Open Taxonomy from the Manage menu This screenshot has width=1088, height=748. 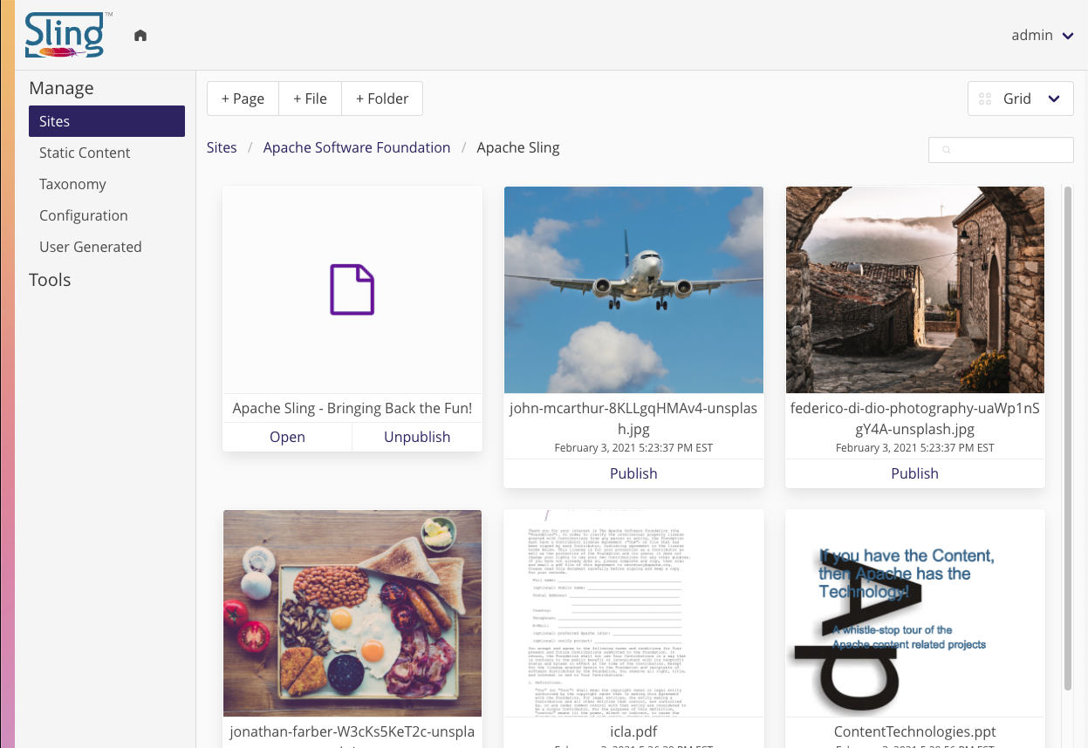click(x=72, y=184)
